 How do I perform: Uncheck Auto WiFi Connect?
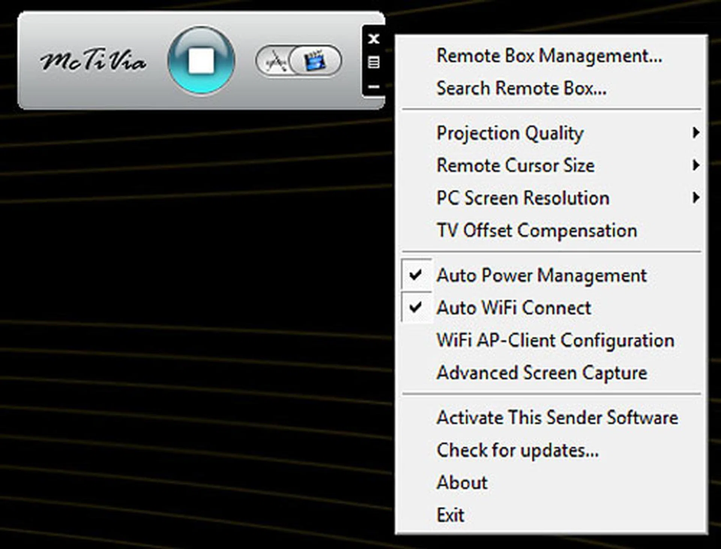point(513,308)
